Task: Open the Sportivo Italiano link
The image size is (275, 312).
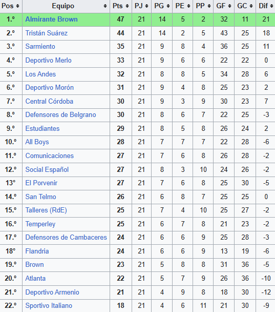Action: [49, 306]
